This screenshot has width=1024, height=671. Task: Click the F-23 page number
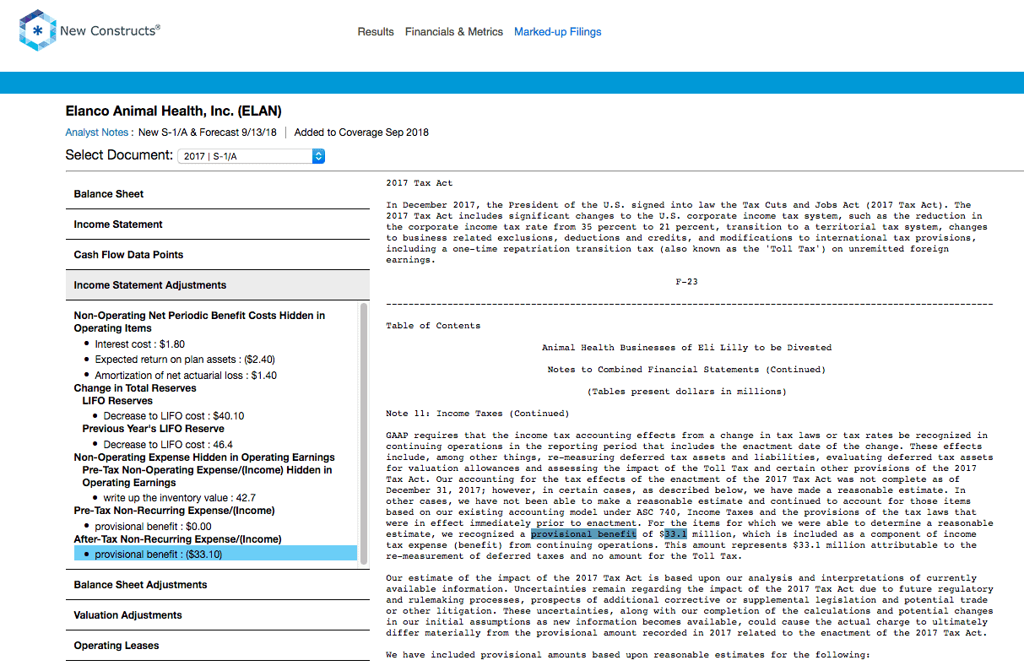pyautogui.click(x=686, y=282)
